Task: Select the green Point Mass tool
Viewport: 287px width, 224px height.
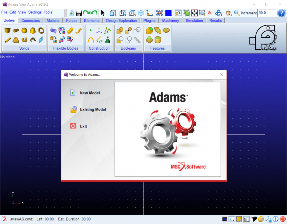Action: (x=108, y=40)
